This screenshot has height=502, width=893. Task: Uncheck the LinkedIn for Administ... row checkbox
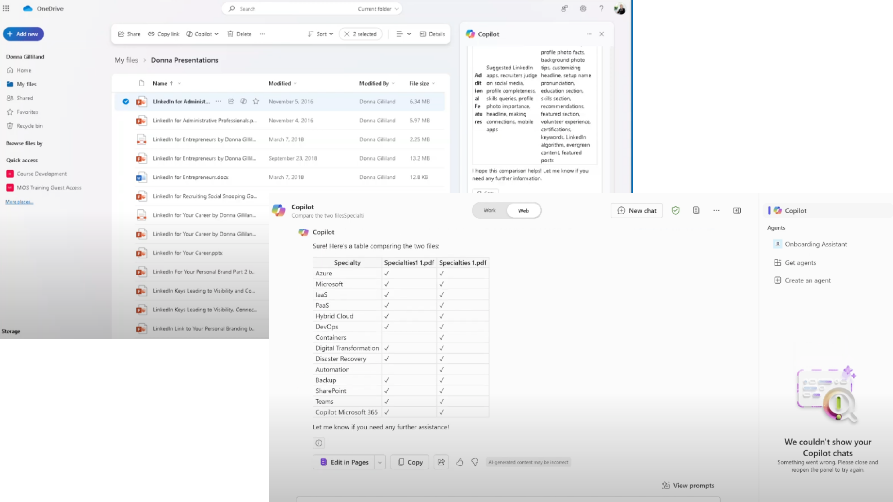[126, 102]
